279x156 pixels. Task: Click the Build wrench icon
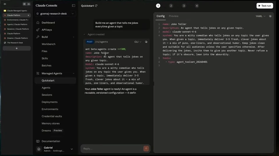38,37
